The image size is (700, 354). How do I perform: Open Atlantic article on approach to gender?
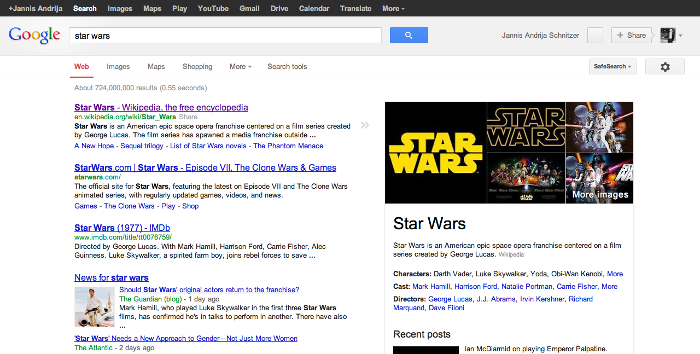coord(186,339)
